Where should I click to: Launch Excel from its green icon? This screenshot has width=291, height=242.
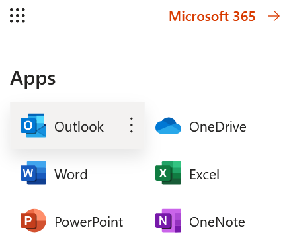(x=168, y=173)
